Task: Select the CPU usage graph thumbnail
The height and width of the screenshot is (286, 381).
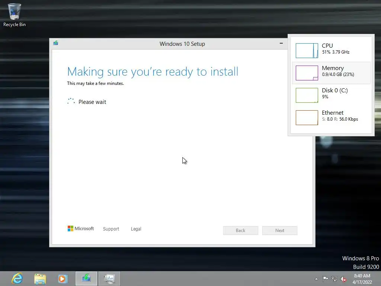Action: tap(307, 51)
